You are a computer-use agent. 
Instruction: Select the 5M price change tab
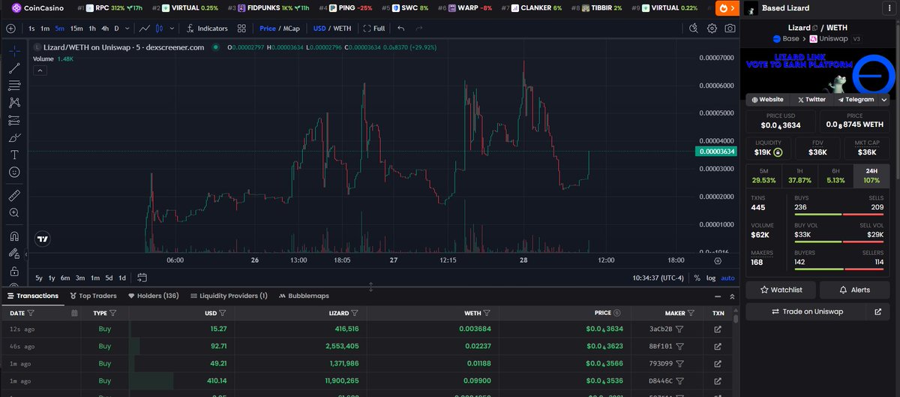(763, 176)
